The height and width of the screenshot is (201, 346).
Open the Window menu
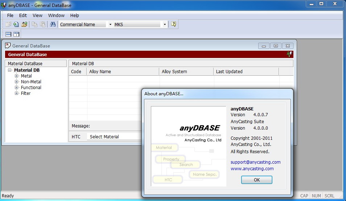(56, 16)
